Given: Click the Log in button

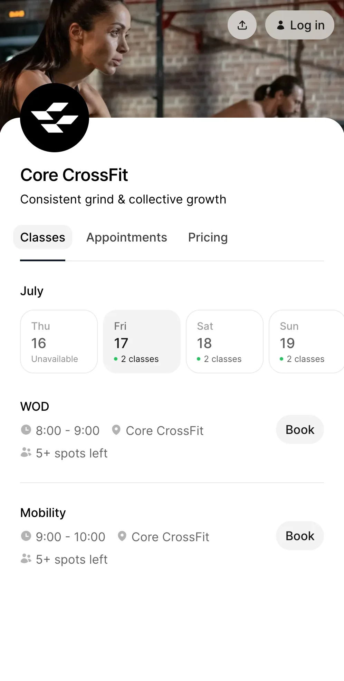Looking at the screenshot, I should click(300, 25).
